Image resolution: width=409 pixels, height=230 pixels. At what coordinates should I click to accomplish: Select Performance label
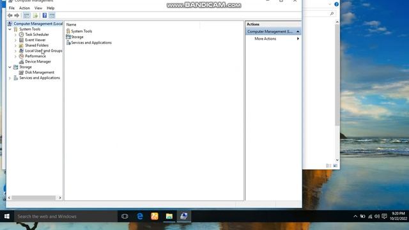35,56
